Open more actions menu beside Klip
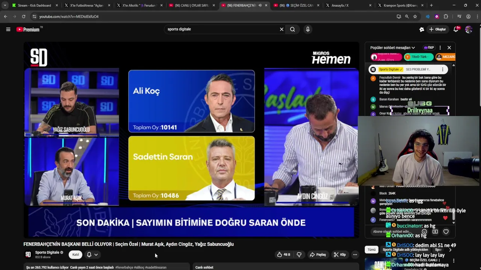Viewport: 481px width, 270px height. [355, 255]
